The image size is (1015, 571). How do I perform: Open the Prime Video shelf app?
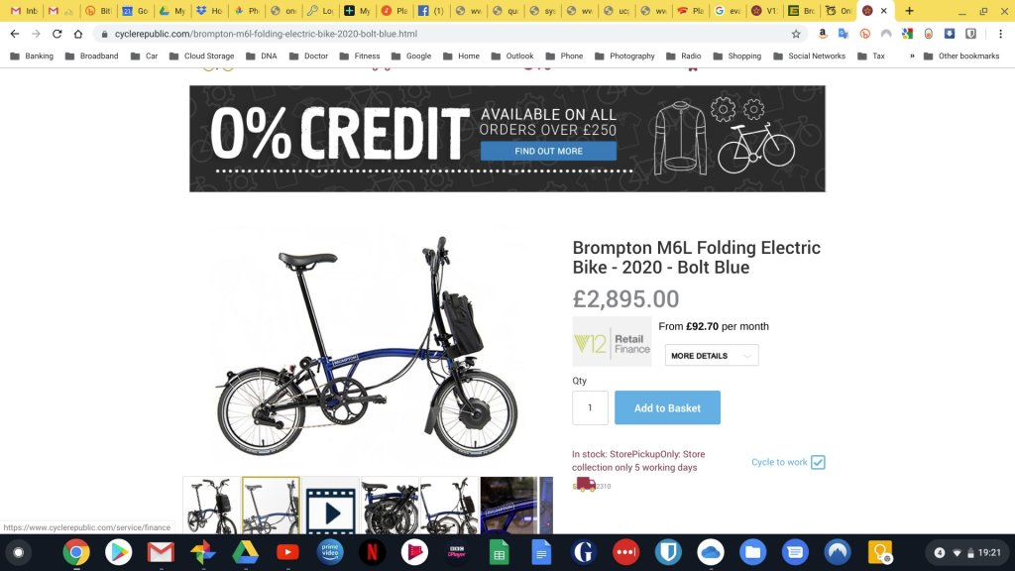click(x=330, y=552)
